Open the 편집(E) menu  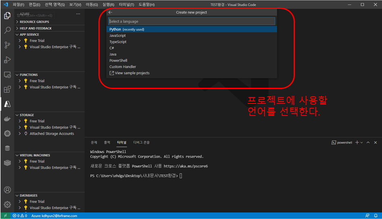pos(34,4)
